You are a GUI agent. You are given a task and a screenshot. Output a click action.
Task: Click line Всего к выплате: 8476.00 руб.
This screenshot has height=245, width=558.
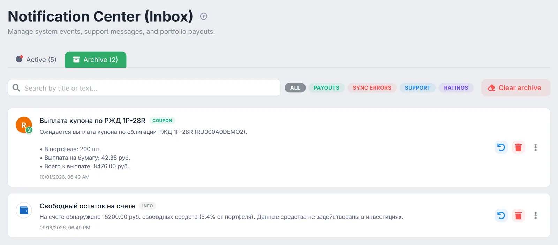[84, 166]
